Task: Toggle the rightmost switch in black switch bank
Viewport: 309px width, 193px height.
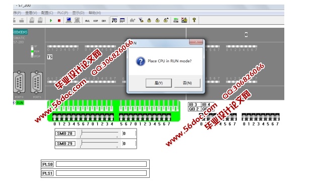Action: pos(277,117)
